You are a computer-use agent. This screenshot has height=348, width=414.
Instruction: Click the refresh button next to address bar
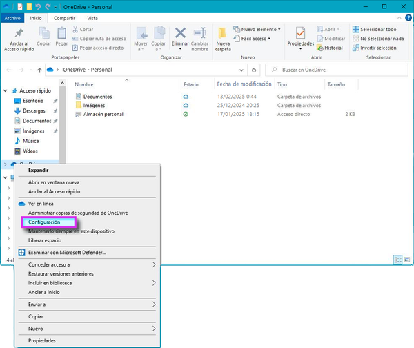(x=254, y=70)
